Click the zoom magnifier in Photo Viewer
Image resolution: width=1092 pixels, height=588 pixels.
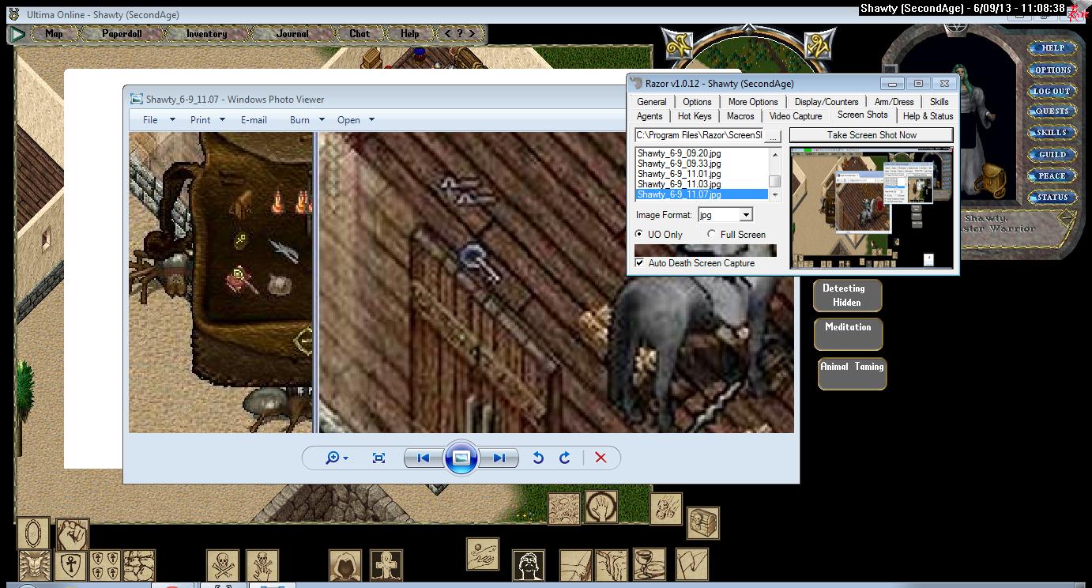333,458
